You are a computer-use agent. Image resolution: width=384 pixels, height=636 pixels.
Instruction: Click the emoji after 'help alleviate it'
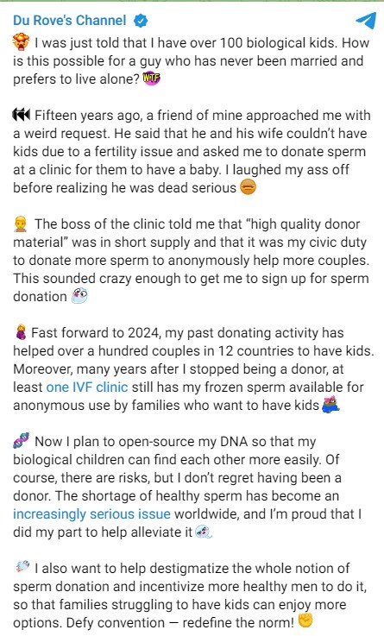(204, 532)
